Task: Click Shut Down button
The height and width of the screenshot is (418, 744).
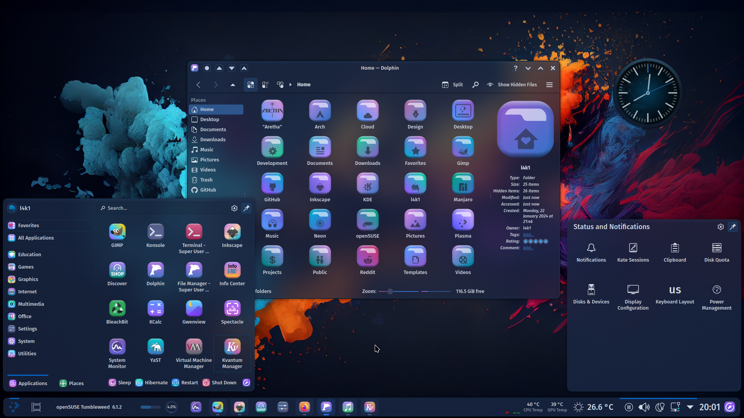Action: click(219, 383)
